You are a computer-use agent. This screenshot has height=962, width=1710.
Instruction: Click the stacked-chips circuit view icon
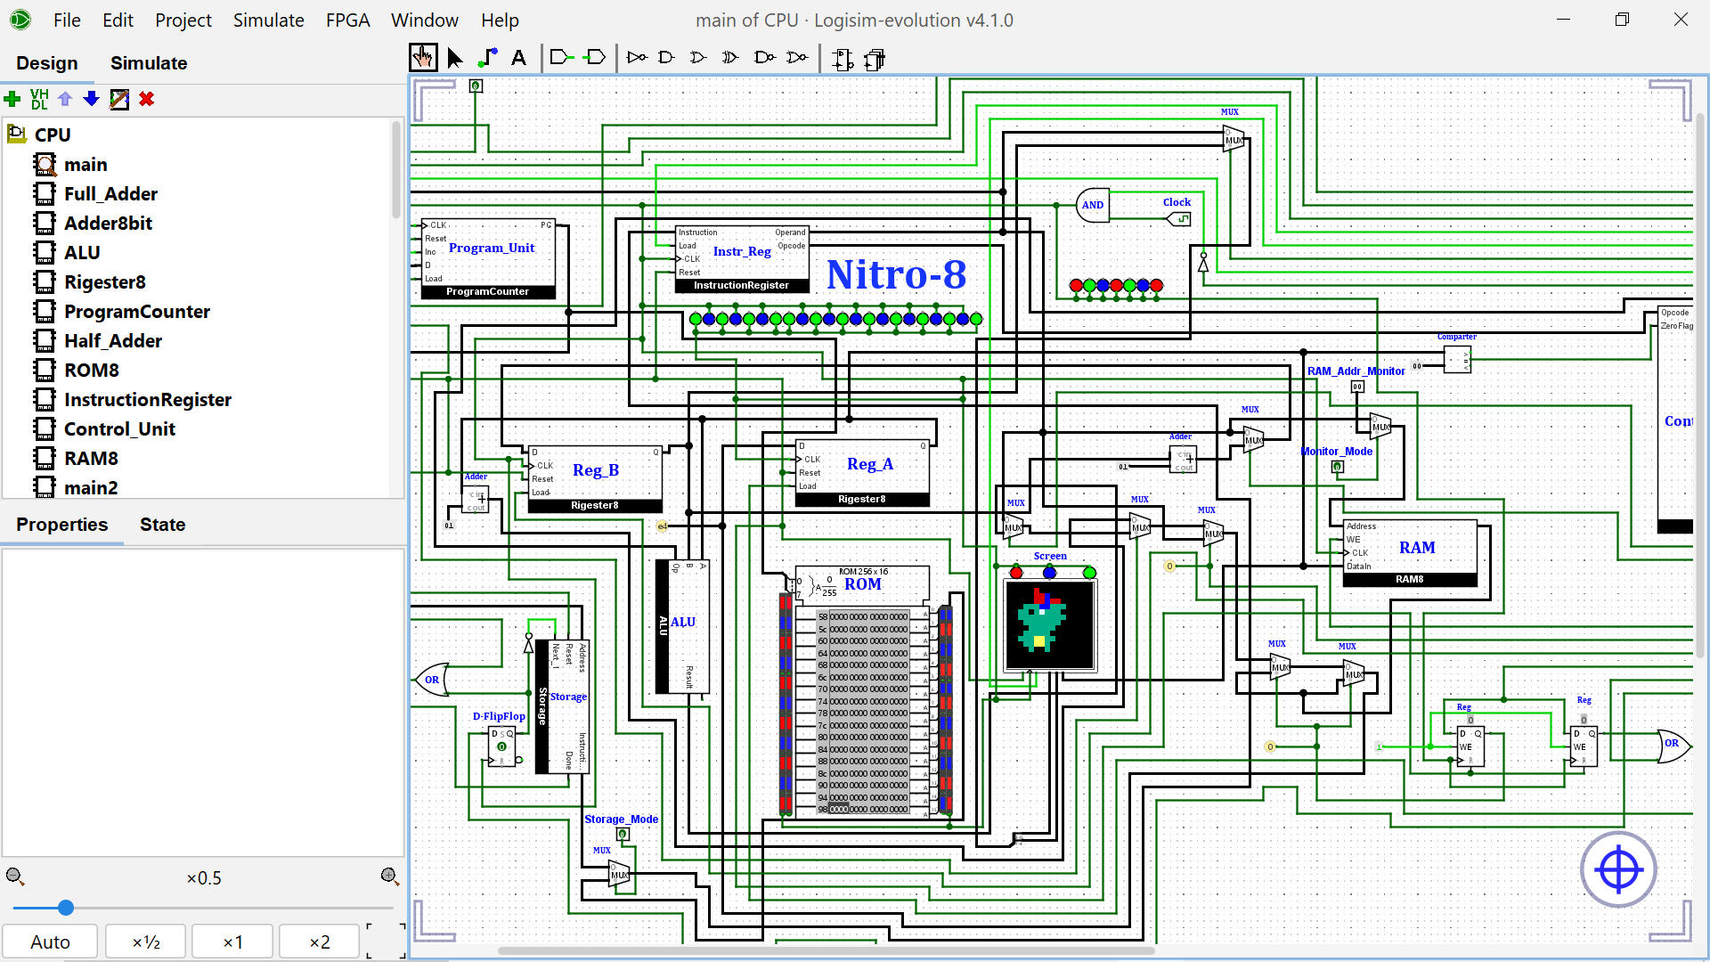[x=875, y=60]
